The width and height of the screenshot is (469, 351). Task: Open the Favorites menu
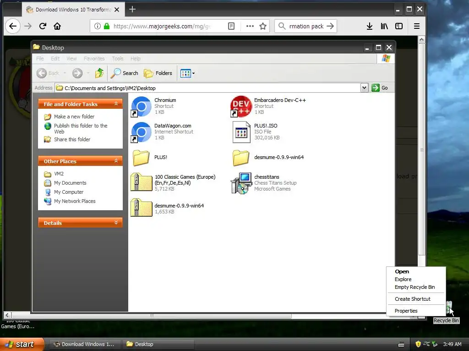point(94,58)
